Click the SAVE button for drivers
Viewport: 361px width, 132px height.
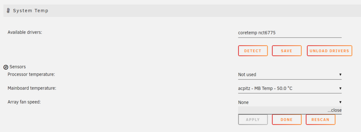tap(287, 51)
